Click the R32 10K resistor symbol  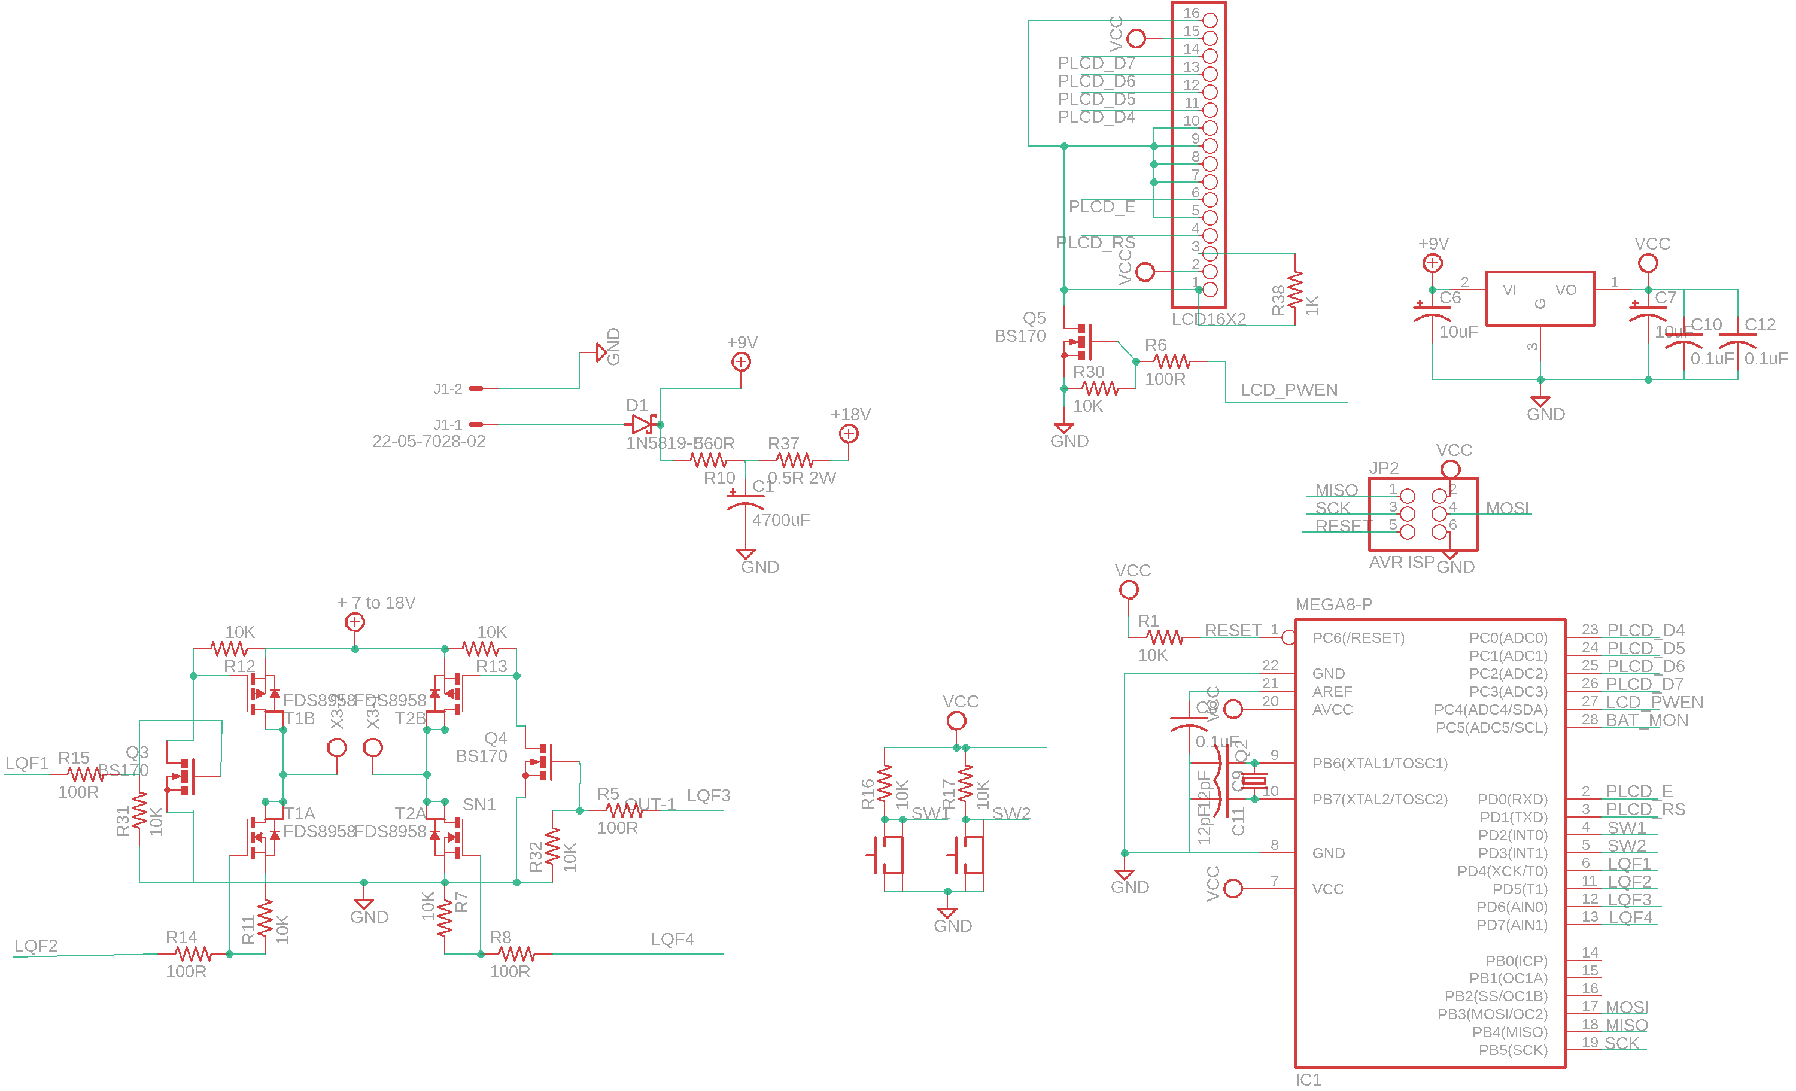(x=552, y=846)
